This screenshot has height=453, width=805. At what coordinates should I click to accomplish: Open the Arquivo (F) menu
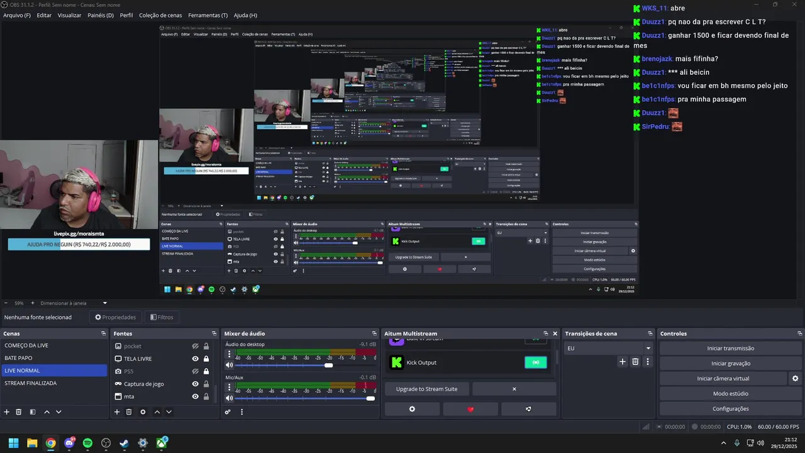[x=17, y=15]
